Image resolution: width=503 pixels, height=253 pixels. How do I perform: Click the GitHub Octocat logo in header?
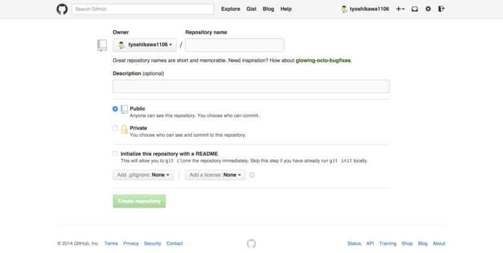[62, 9]
